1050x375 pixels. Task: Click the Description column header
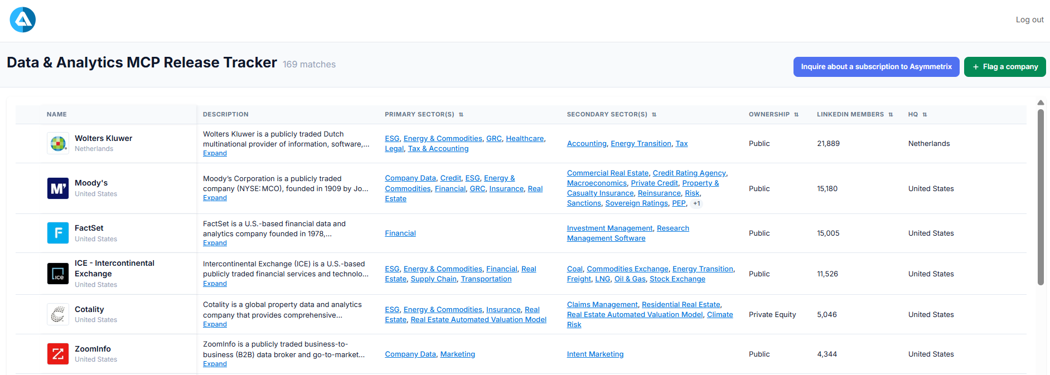click(226, 114)
